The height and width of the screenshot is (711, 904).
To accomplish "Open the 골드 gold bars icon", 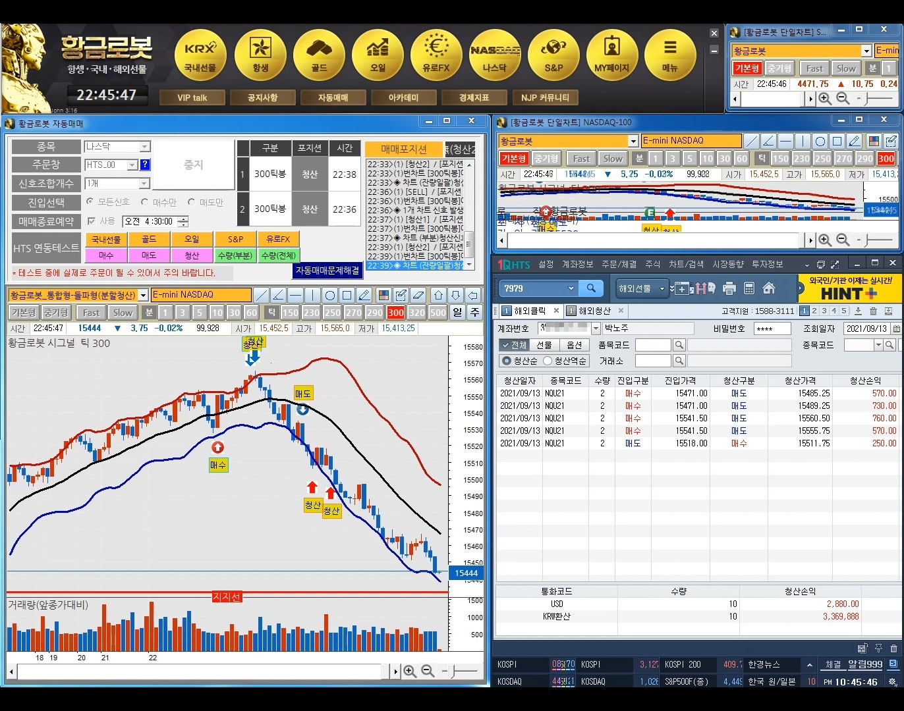I will (319, 55).
